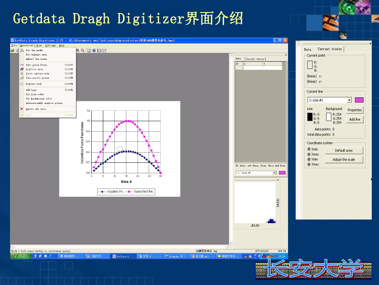Click the white Background color swatch
The width and height of the screenshot is (379, 285).
click(329, 117)
